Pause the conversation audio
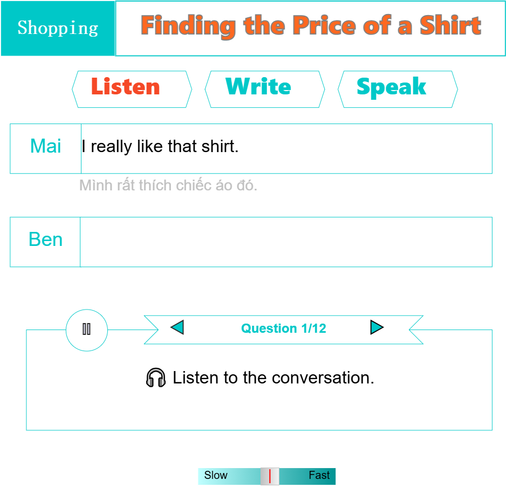The width and height of the screenshot is (507, 487). [x=86, y=330]
